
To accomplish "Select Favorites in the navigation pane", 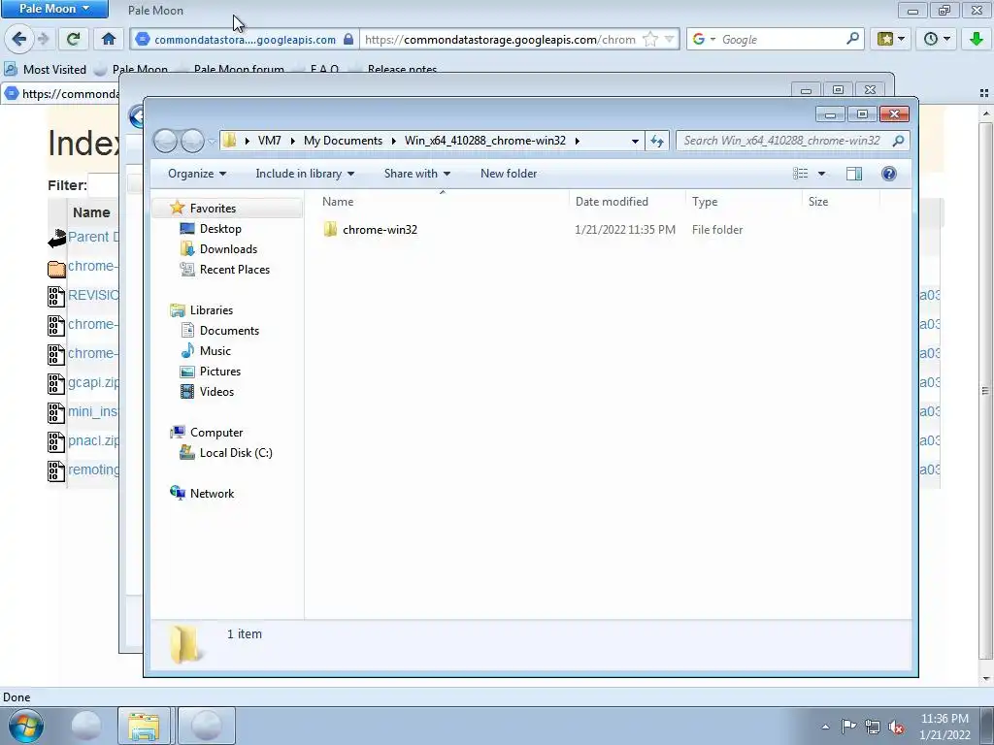I will tap(213, 209).
